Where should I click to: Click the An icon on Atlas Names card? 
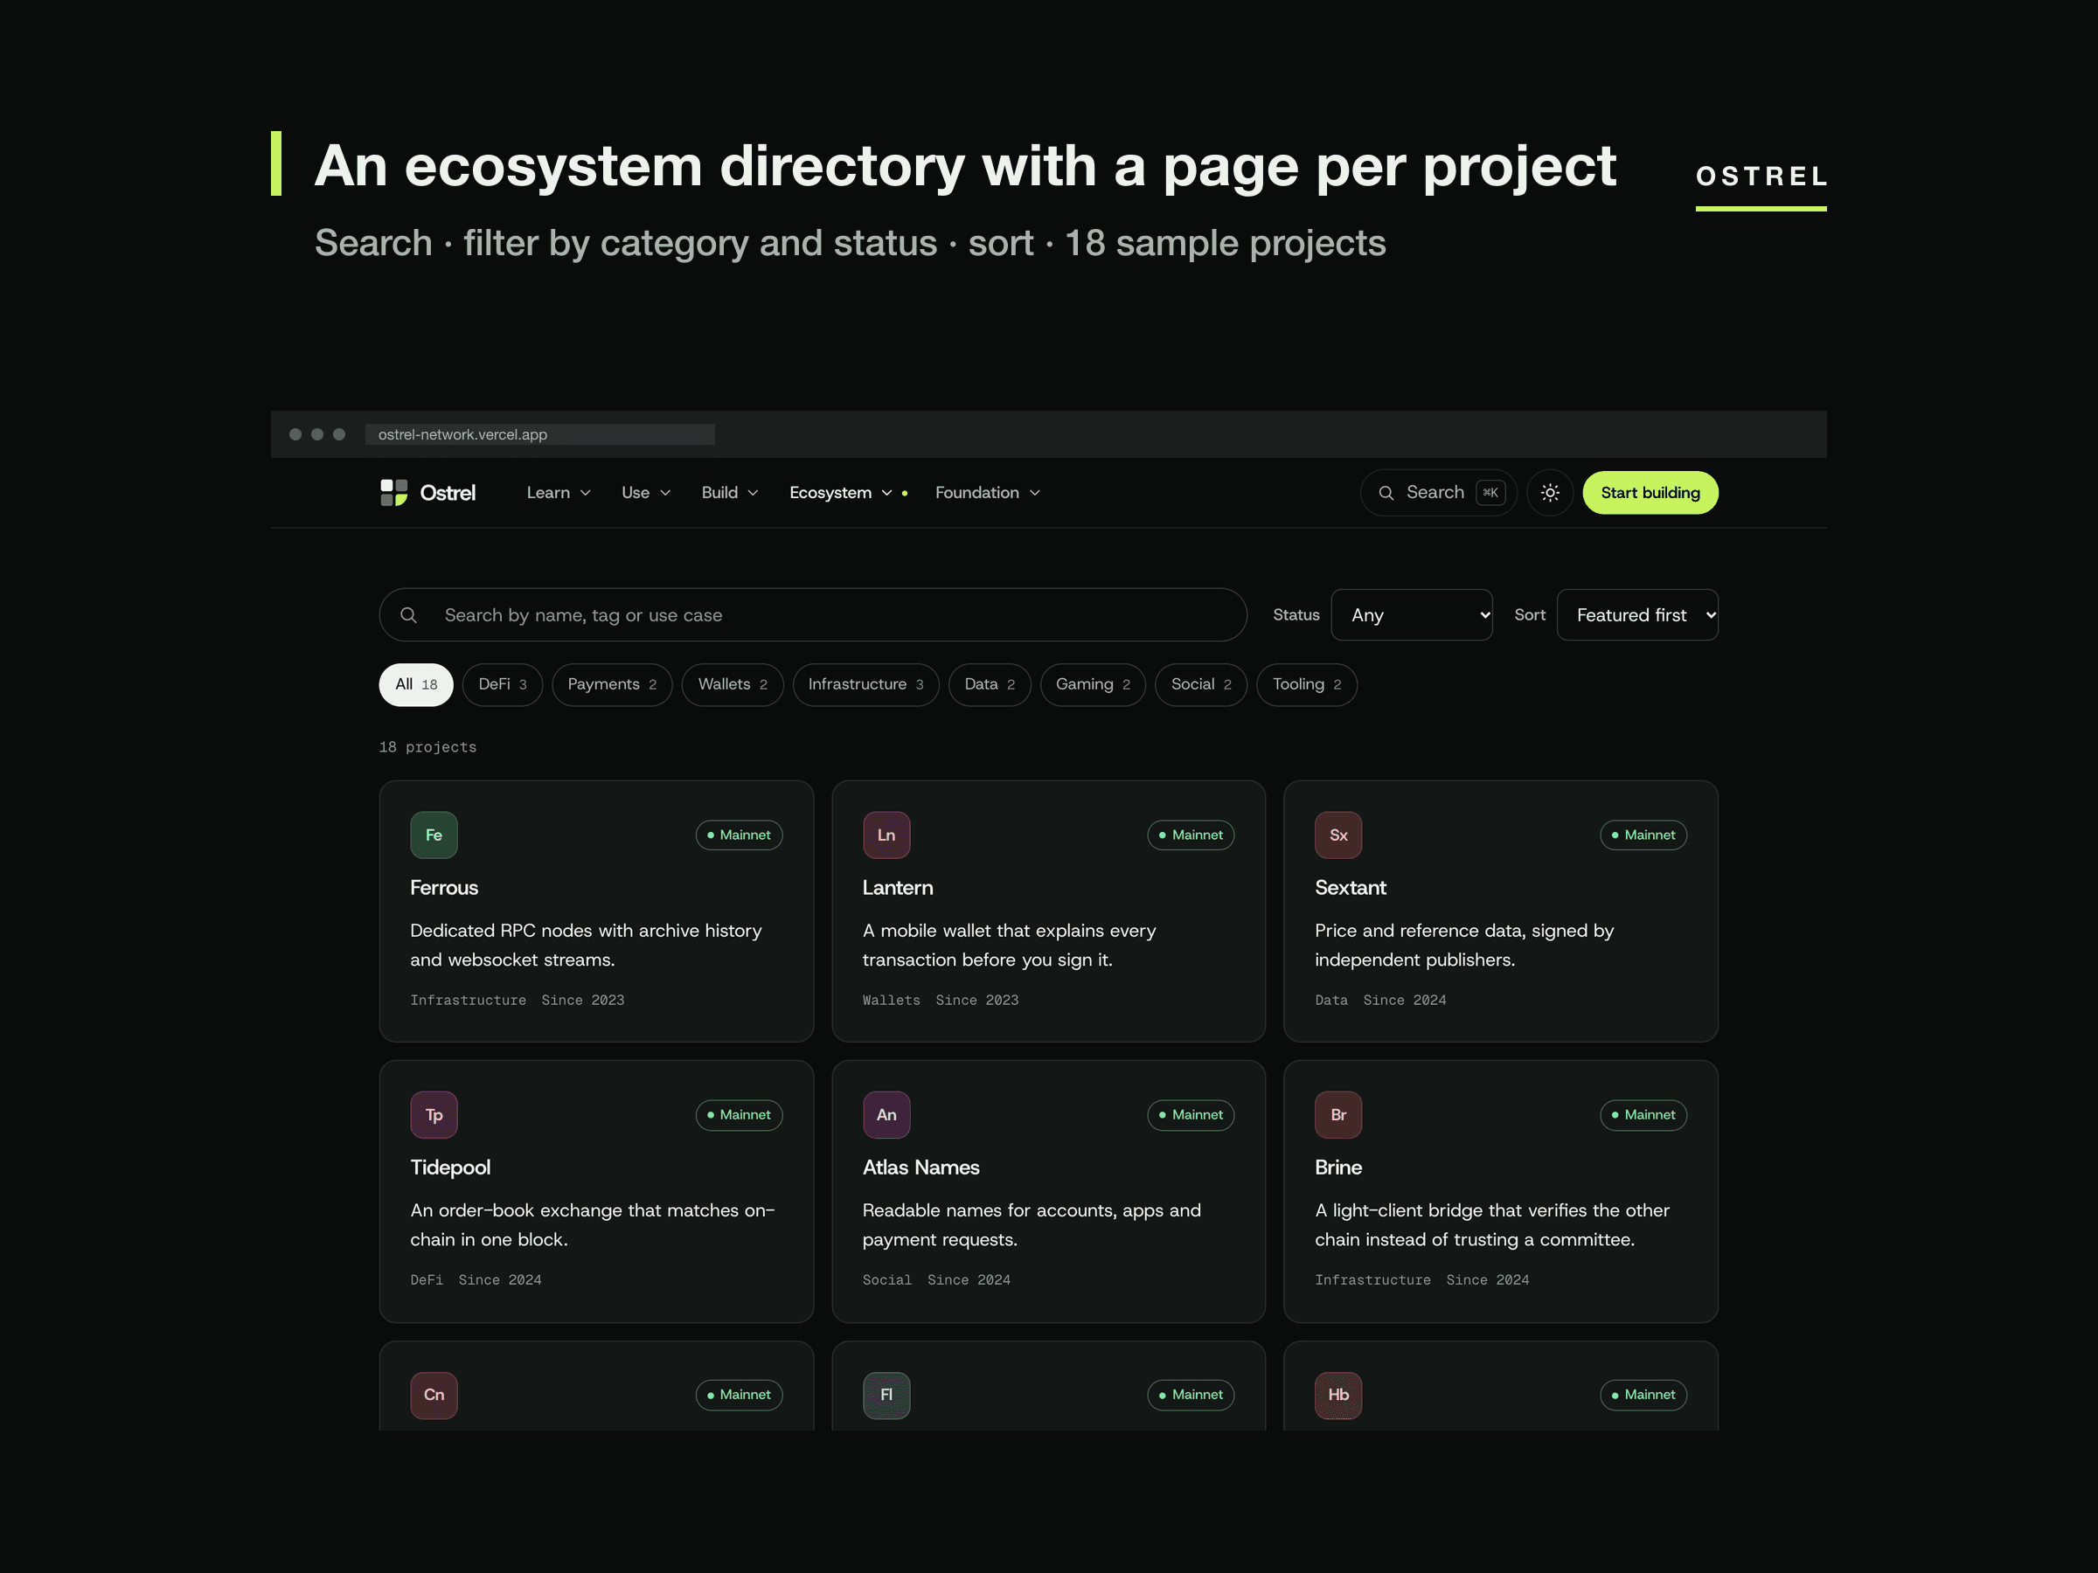click(886, 1114)
